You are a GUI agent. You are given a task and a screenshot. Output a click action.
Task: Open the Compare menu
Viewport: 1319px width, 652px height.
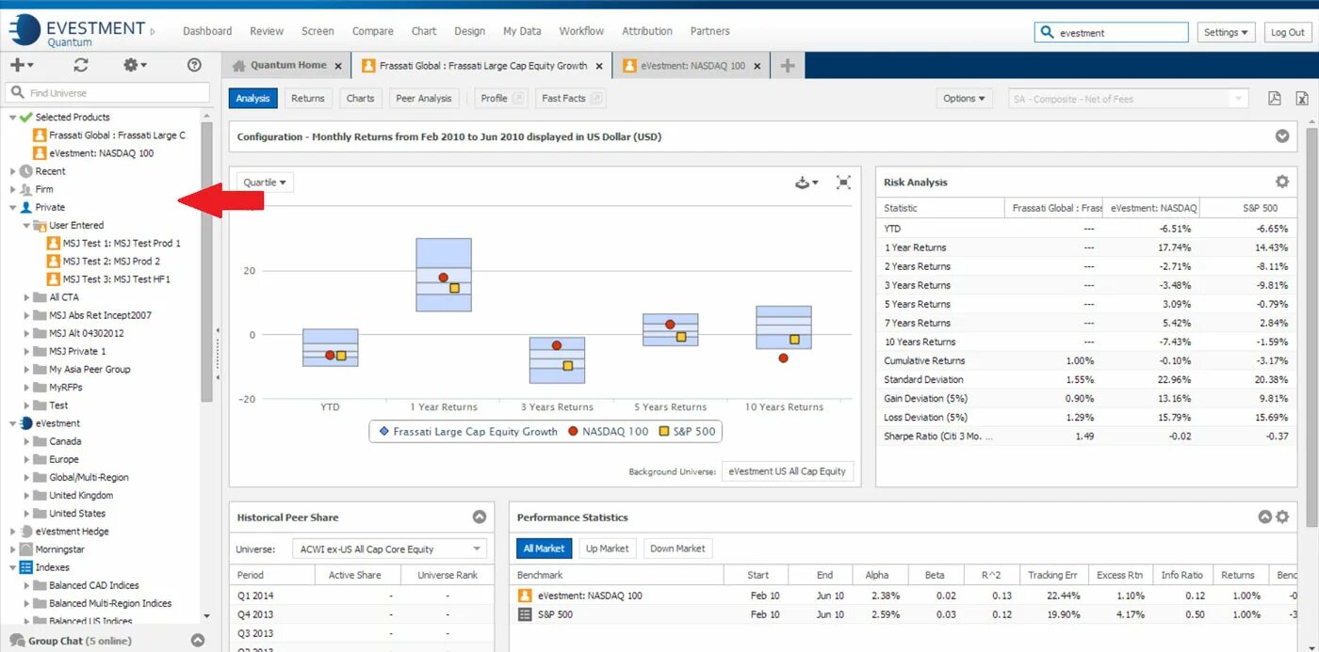tap(373, 31)
